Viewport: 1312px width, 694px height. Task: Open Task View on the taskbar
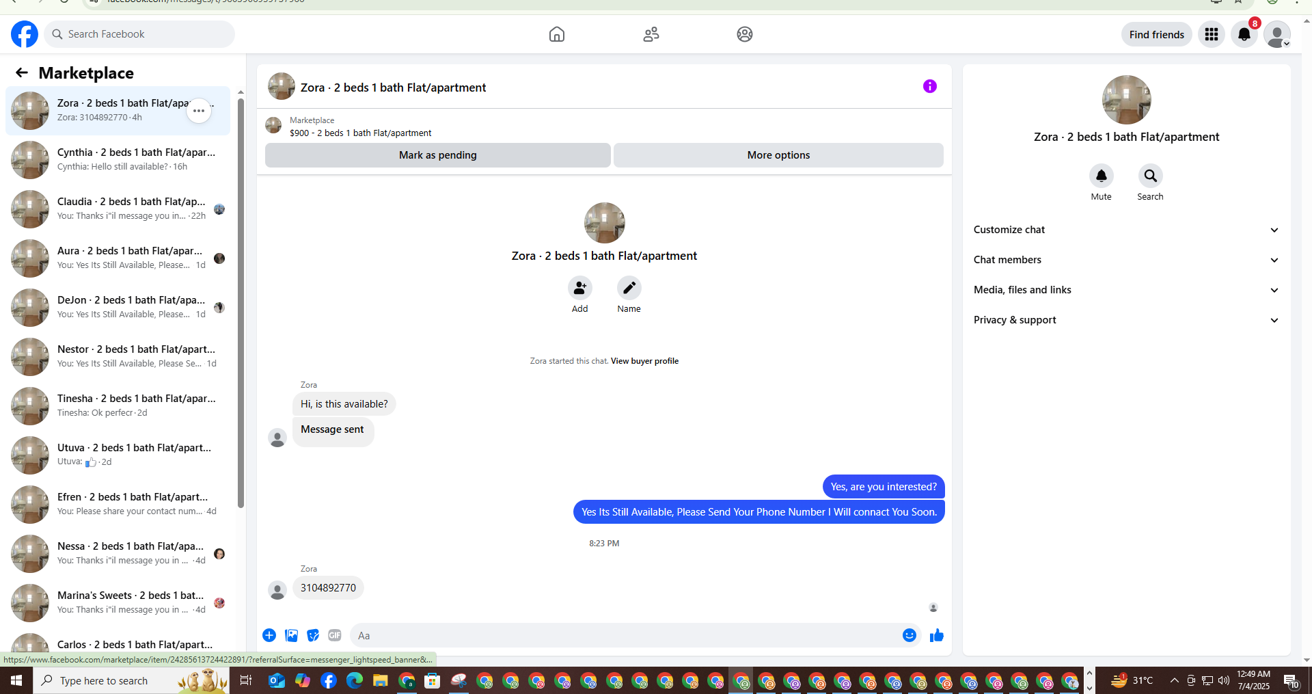246,680
